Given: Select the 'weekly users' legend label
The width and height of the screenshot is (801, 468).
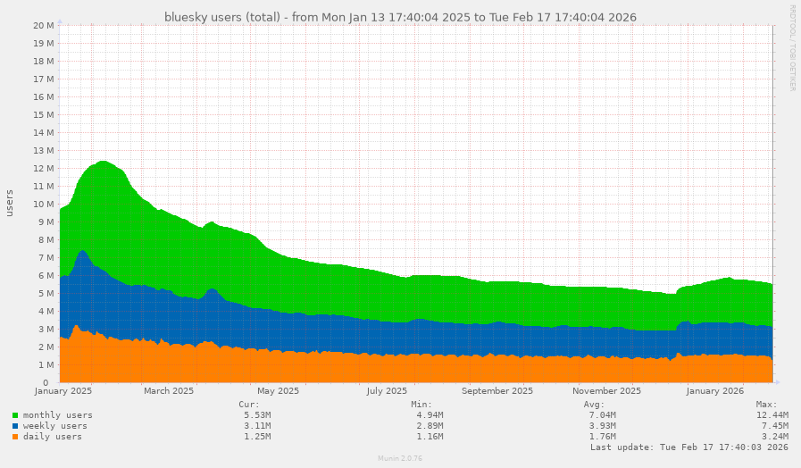Looking at the screenshot, I should pos(54,426).
